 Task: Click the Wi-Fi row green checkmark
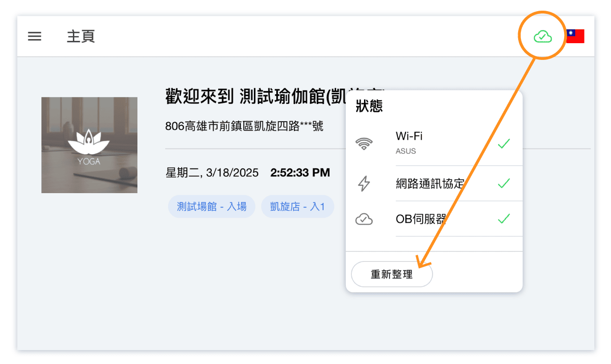[504, 144]
